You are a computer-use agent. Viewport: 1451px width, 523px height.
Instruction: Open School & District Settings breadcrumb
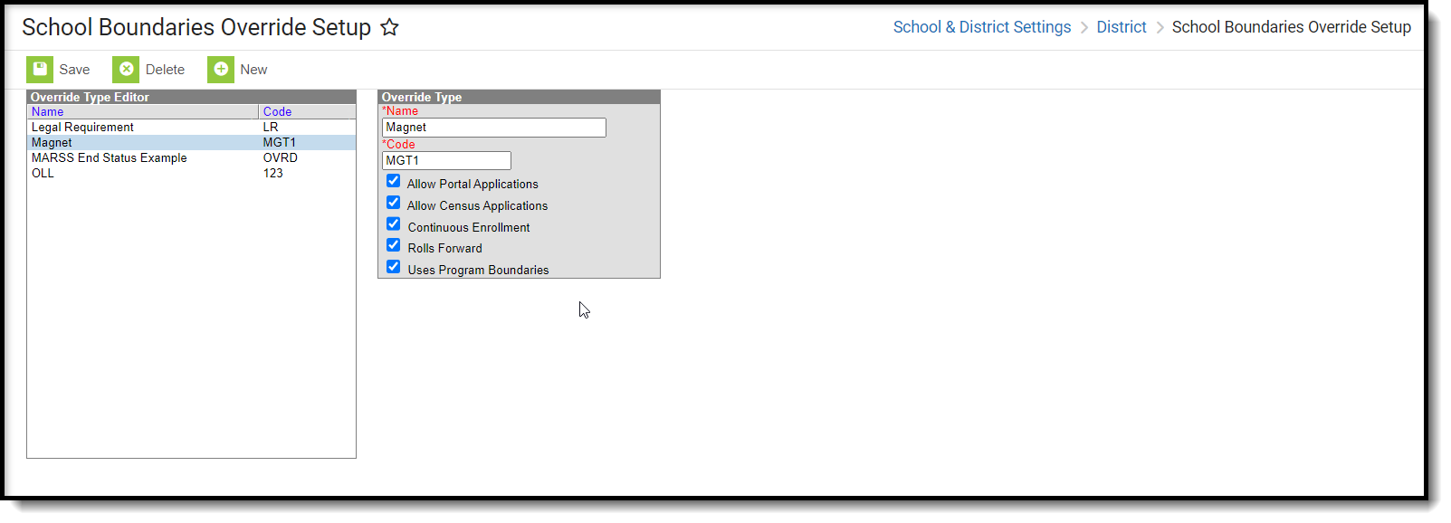click(982, 27)
